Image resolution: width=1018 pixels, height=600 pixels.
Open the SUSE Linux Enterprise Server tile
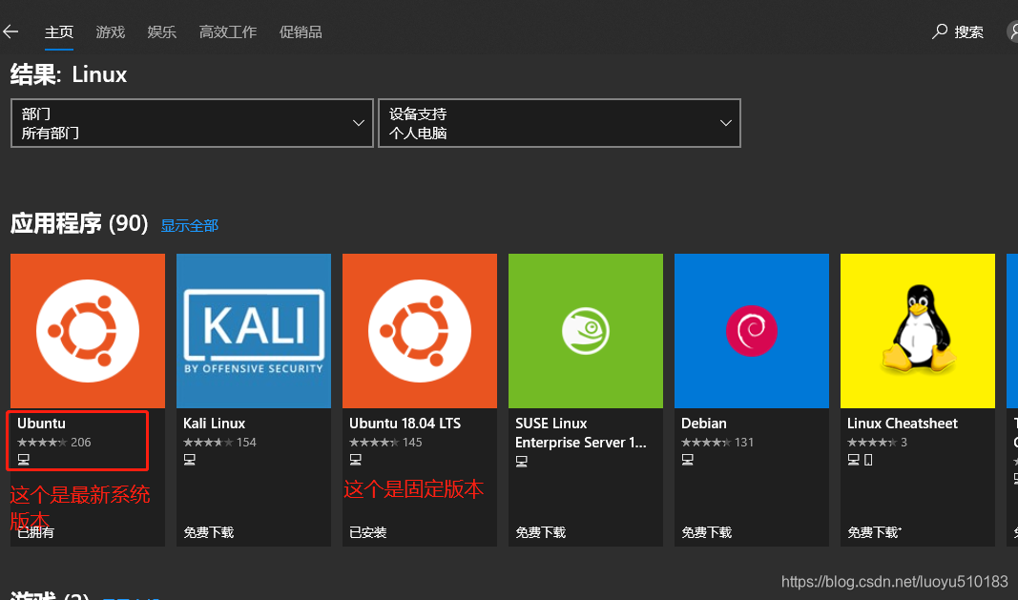click(x=586, y=330)
